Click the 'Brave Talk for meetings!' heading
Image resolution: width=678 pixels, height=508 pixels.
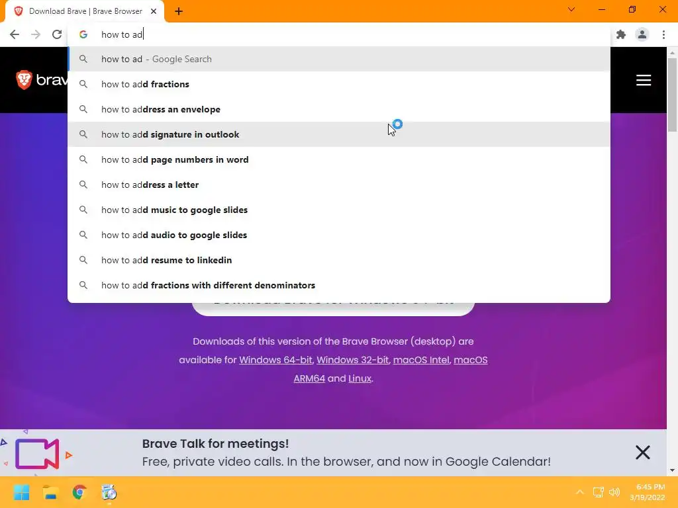[215, 444]
